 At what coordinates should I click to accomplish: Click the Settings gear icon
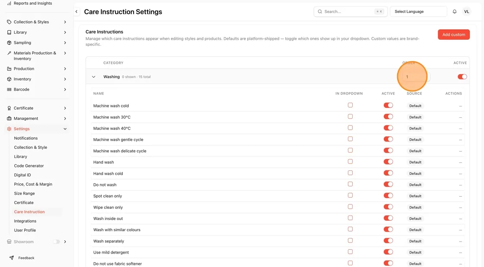(9, 129)
